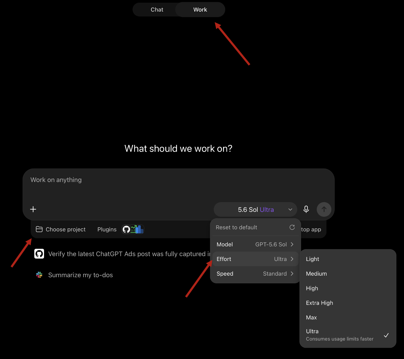The height and width of the screenshot is (359, 404).
Task: Click the chevron arrow on the Speed row
Action: pyautogui.click(x=292, y=274)
